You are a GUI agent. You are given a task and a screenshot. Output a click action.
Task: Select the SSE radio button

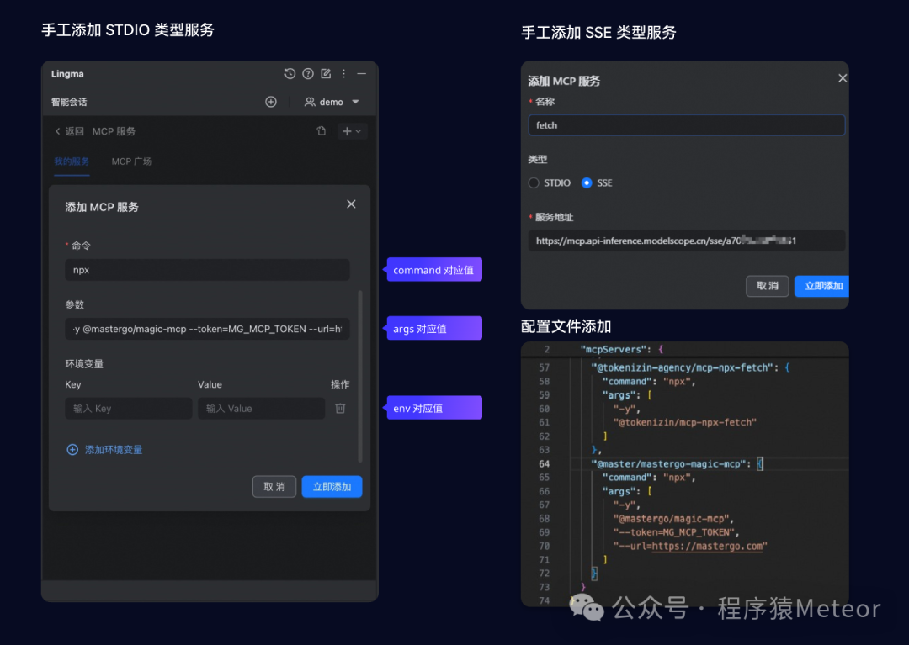tap(587, 183)
